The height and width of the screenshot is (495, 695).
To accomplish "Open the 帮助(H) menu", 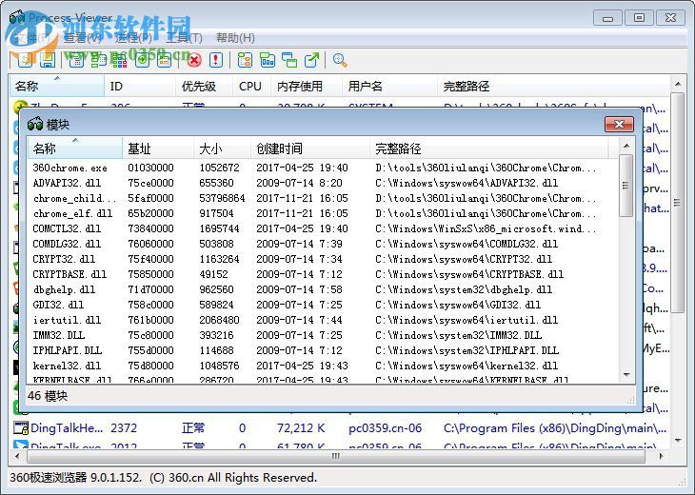I will pos(235,38).
